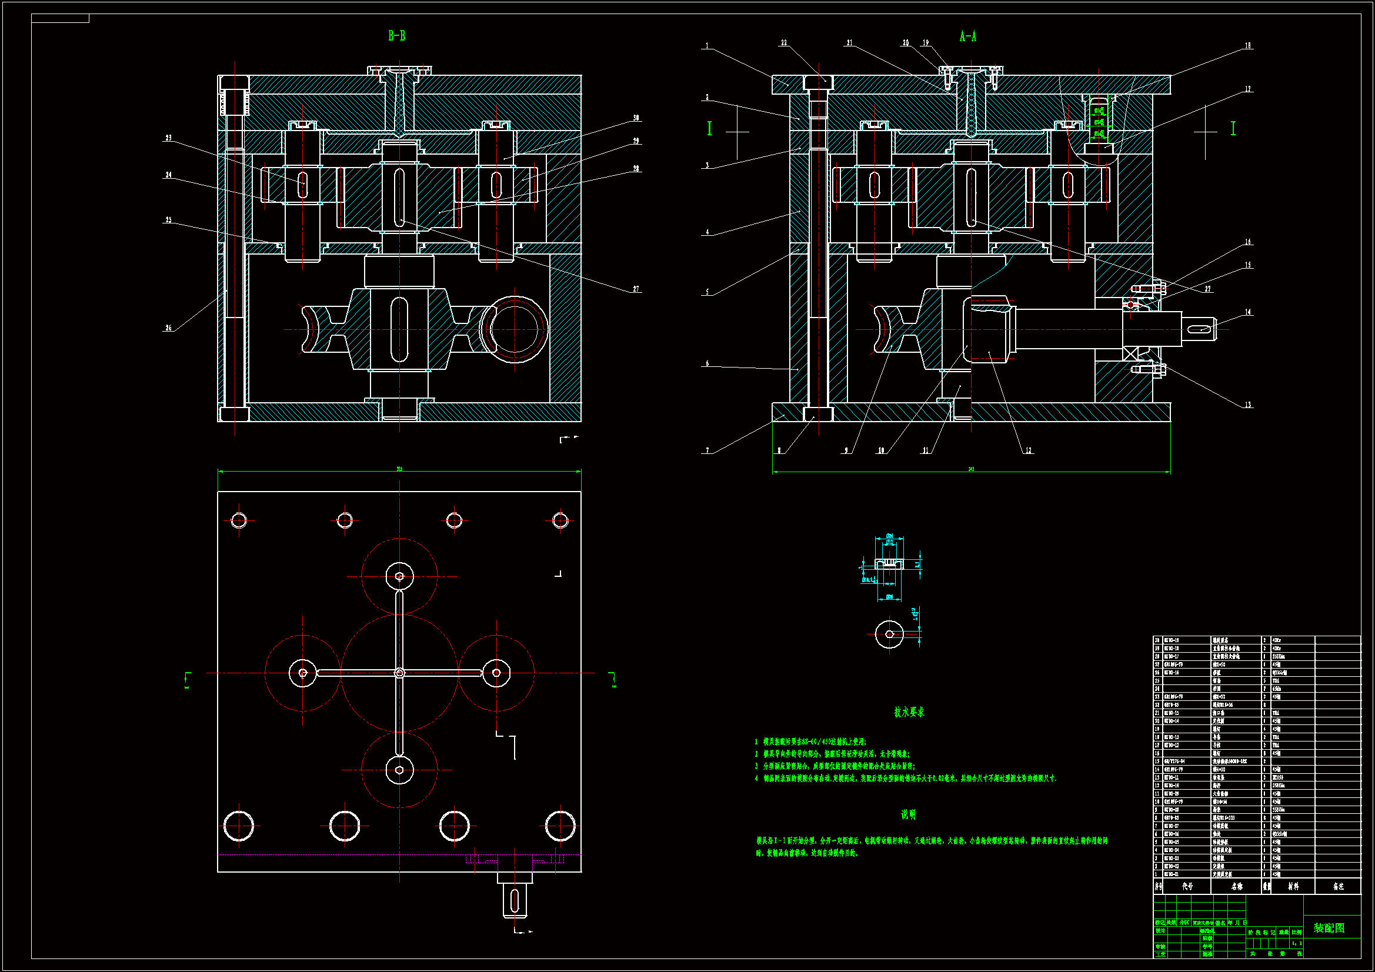Click the A-A section view label
Image resolution: width=1375 pixels, height=972 pixels.
tap(968, 36)
